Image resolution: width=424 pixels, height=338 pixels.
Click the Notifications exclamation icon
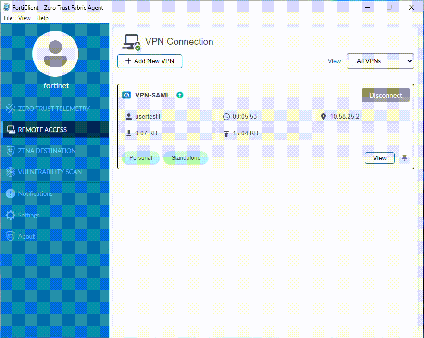pos(11,193)
